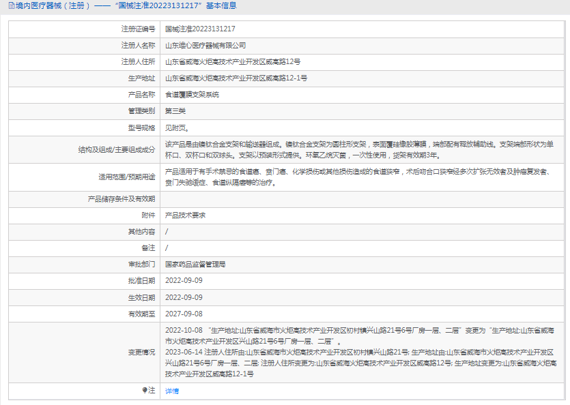This screenshot has height=405, width=570.
Task: Open the 详情 details link
Action: click(171, 391)
